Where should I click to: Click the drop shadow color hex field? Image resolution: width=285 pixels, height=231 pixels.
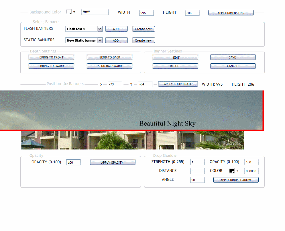251,171
